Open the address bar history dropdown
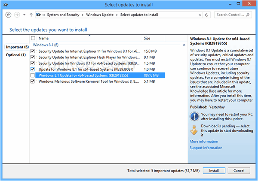This screenshot has height=181, width=258. pos(200,15)
